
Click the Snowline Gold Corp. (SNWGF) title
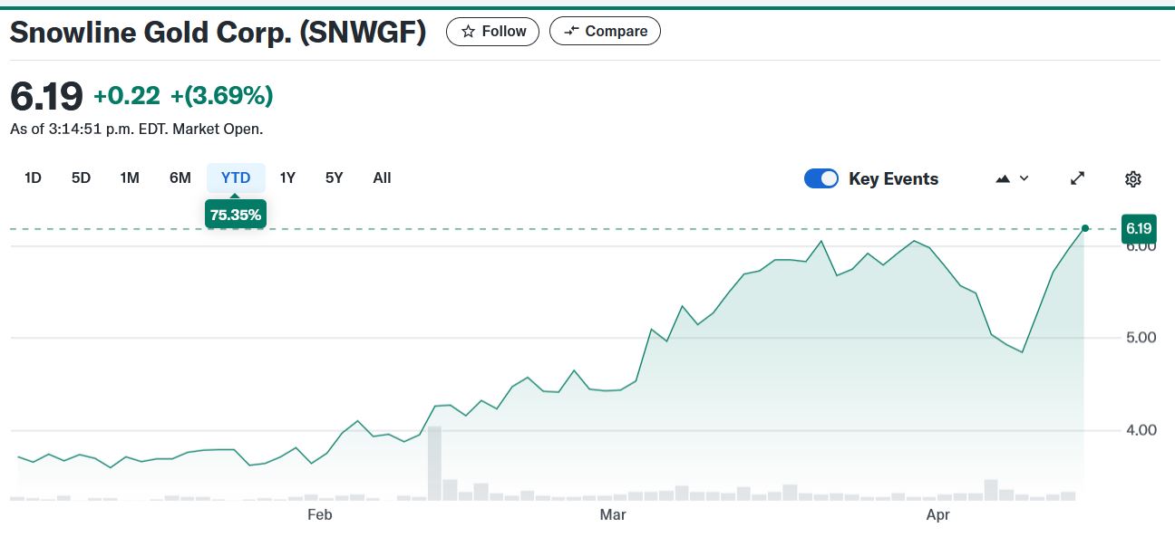[218, 31]
